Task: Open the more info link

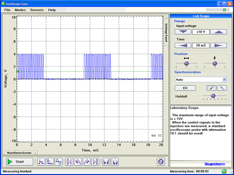Action: pos(215,164)
